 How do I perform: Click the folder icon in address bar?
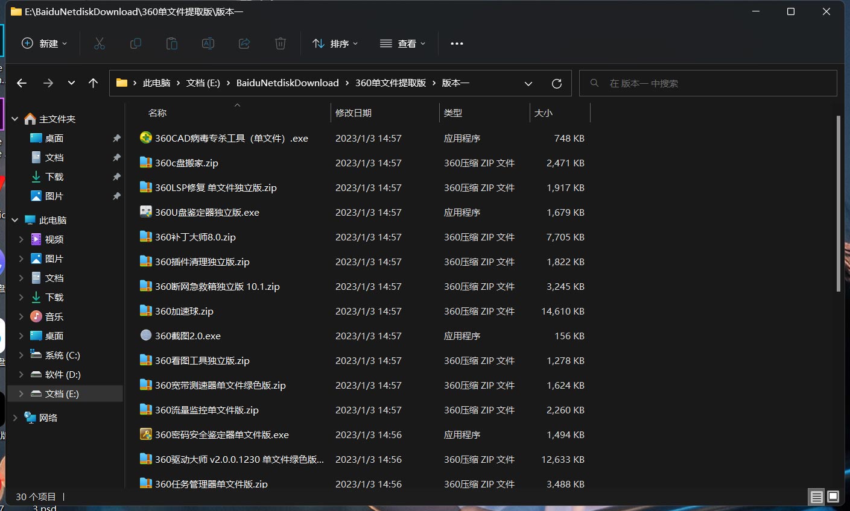[x=122, y=83]
